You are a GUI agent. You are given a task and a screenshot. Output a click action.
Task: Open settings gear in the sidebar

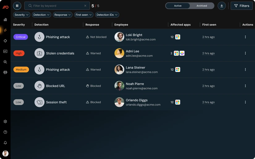pos(5,122)
